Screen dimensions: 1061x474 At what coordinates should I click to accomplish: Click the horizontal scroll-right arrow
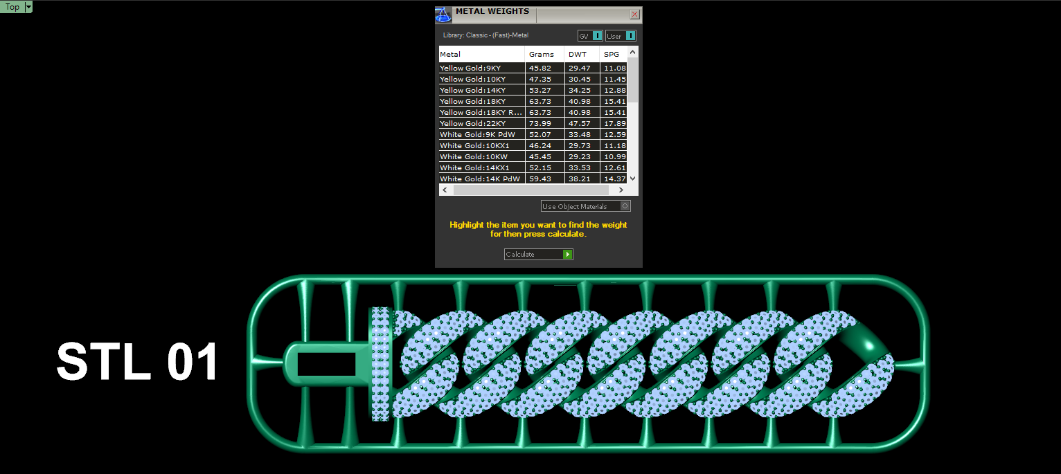click(x=621, y=190)
